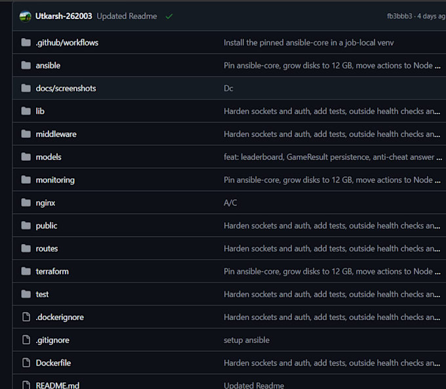Open the Dockerfile row's 'Harden sockets' commit
The image size is (446, 389).
332,363
